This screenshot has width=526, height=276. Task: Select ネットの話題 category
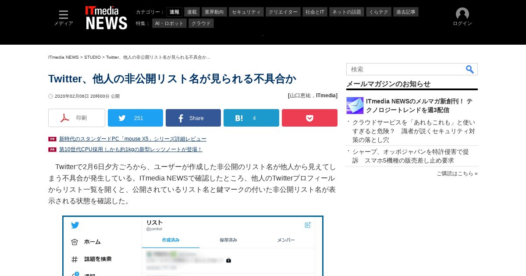347,12
